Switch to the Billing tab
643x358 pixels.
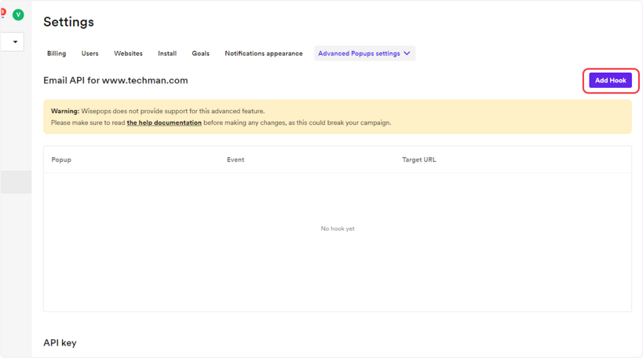[57, 53]
